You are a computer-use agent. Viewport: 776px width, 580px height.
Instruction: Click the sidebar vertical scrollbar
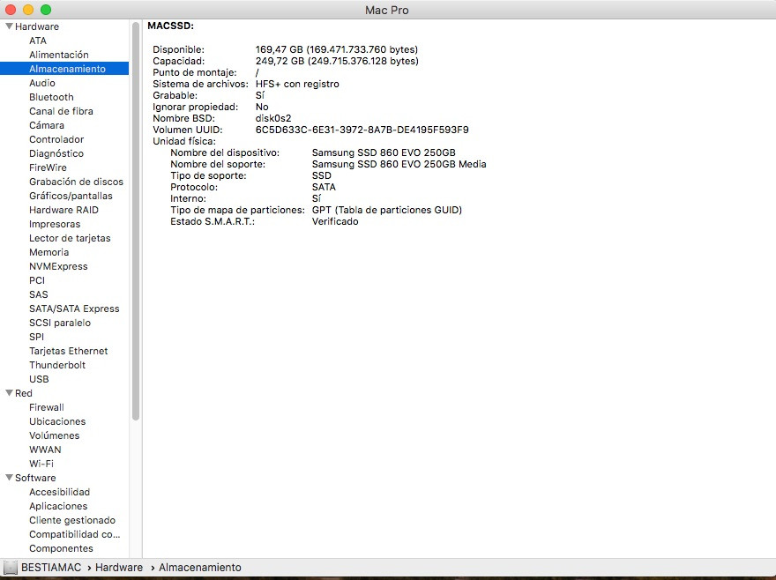(x=136, y=220)
